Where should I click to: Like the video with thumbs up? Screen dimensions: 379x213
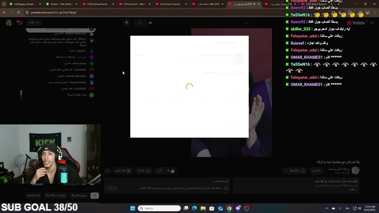pyautogui.click(x=171, y=171)
